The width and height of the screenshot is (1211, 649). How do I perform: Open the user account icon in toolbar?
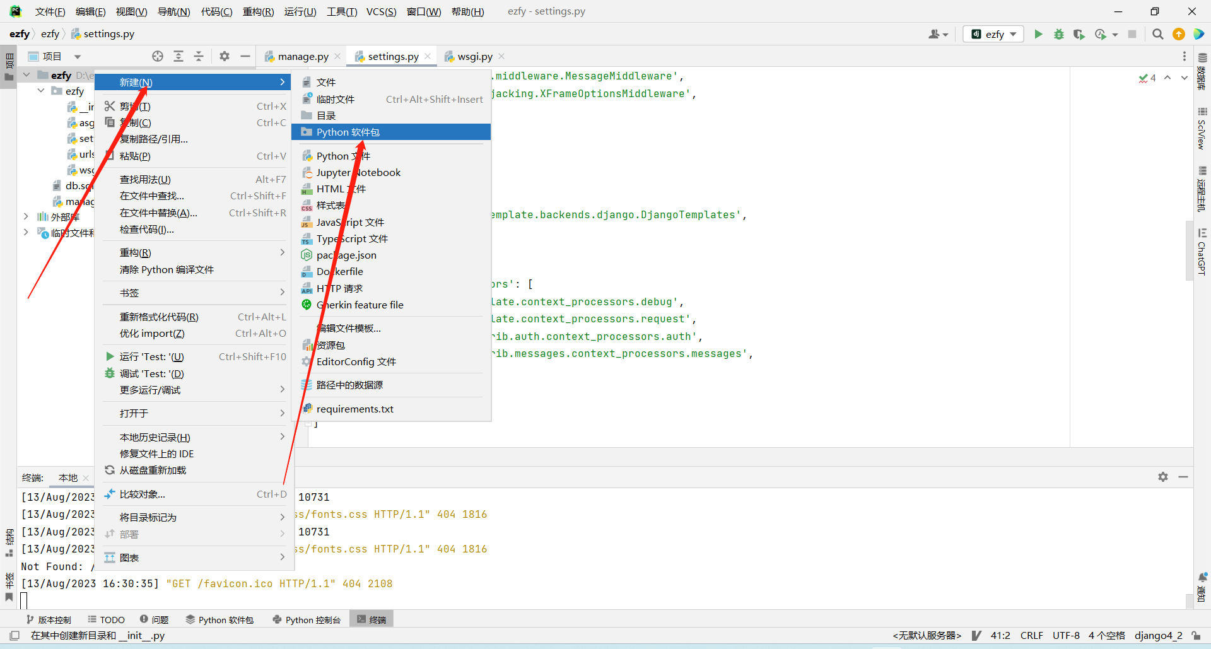(x=938, y=34)
